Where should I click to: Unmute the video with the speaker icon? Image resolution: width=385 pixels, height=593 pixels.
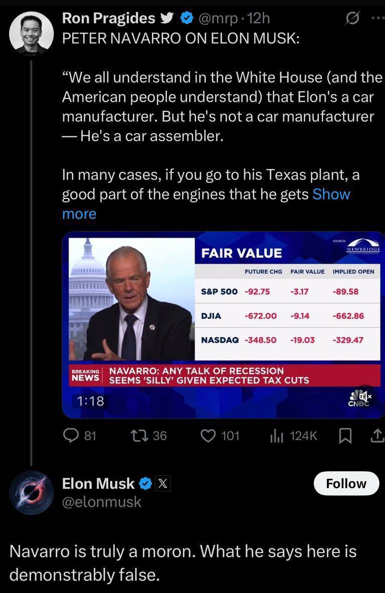(364, 396)
